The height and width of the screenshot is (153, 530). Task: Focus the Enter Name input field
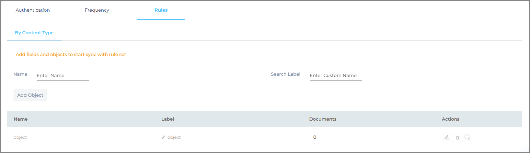[63, 75]
